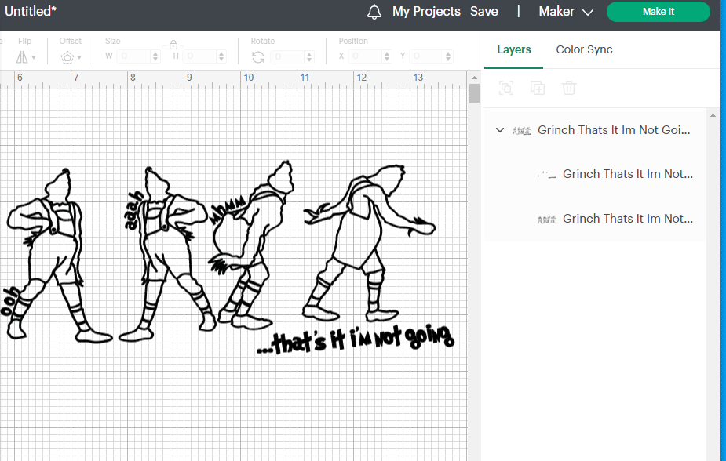Click the height stepper arrows
The height and width of the screenshot is (461, 726).
(221, 56)
